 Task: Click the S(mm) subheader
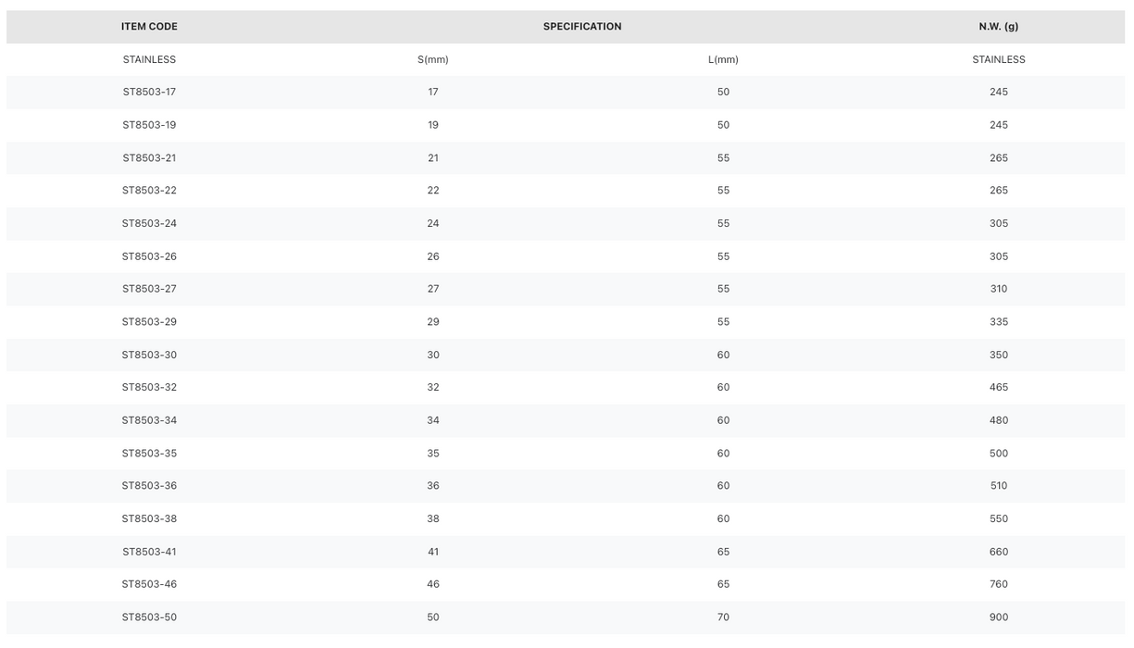pos(433,60)
